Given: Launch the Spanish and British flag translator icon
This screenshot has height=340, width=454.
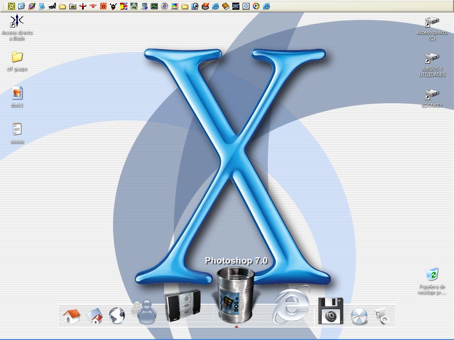Looking at the screenshot, I should click(x=124, y=6).
